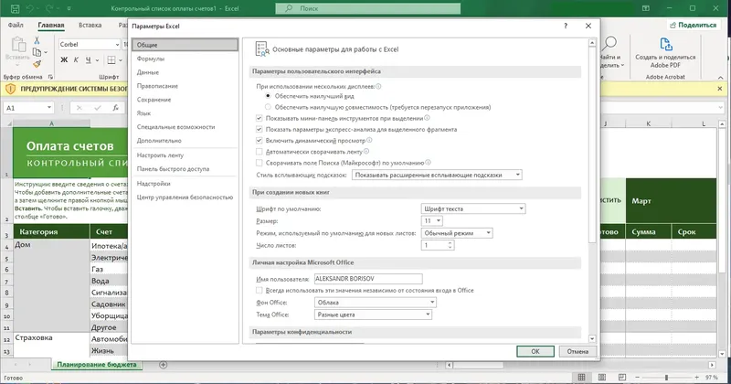Open clipboard pane launcher (Буфер обмена)
The width and height of the screenshot is (731, 384).
50,77
